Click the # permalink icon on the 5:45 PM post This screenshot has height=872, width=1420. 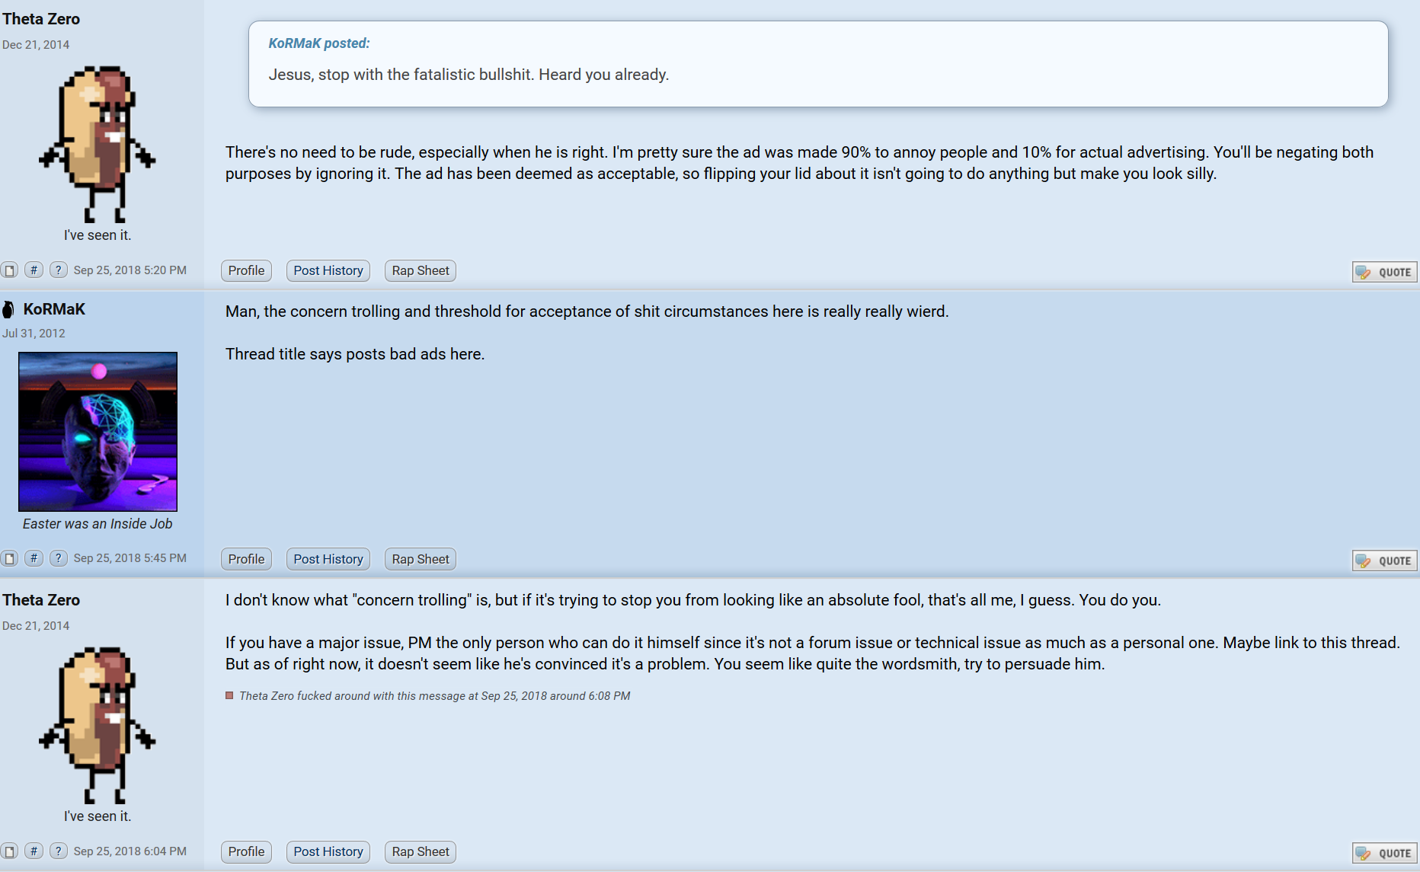(34, 558)
